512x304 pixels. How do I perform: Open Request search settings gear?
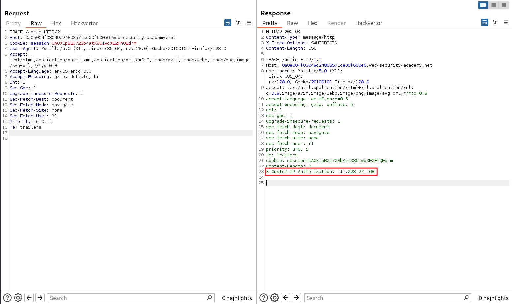[18, 298]
